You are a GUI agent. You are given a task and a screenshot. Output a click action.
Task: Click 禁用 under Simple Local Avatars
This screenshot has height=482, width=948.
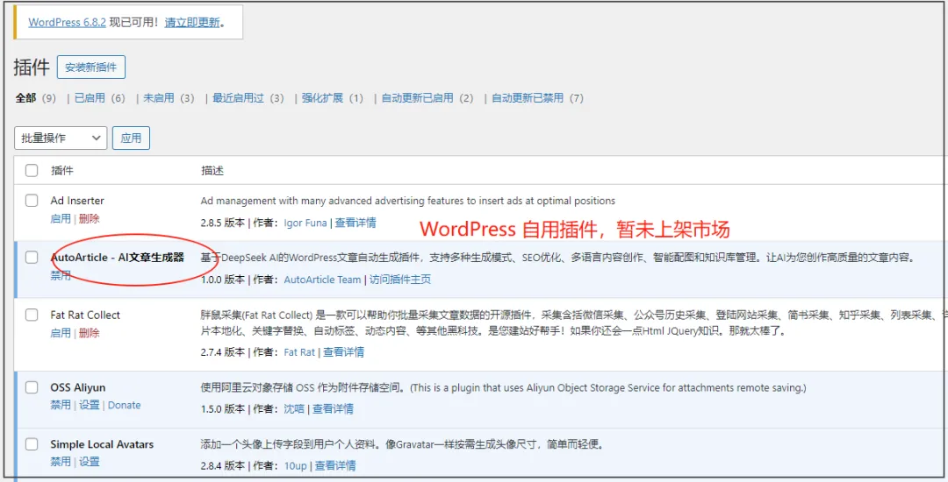61,462
